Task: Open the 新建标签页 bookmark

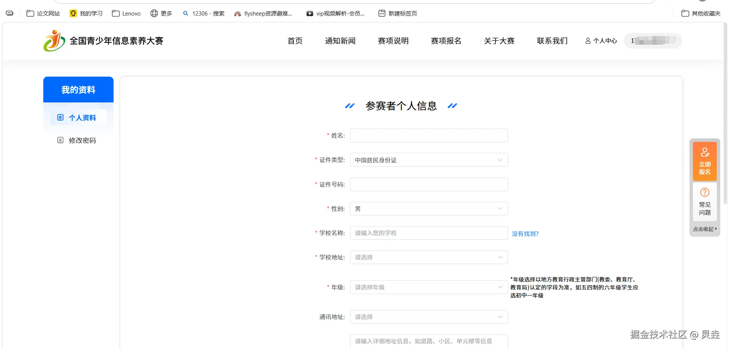Action: [x=398, y=13]
